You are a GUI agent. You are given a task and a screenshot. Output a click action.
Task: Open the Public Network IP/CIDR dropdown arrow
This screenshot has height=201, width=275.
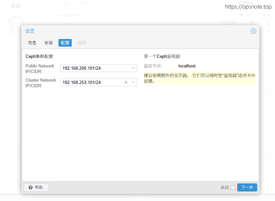point(133,68)
